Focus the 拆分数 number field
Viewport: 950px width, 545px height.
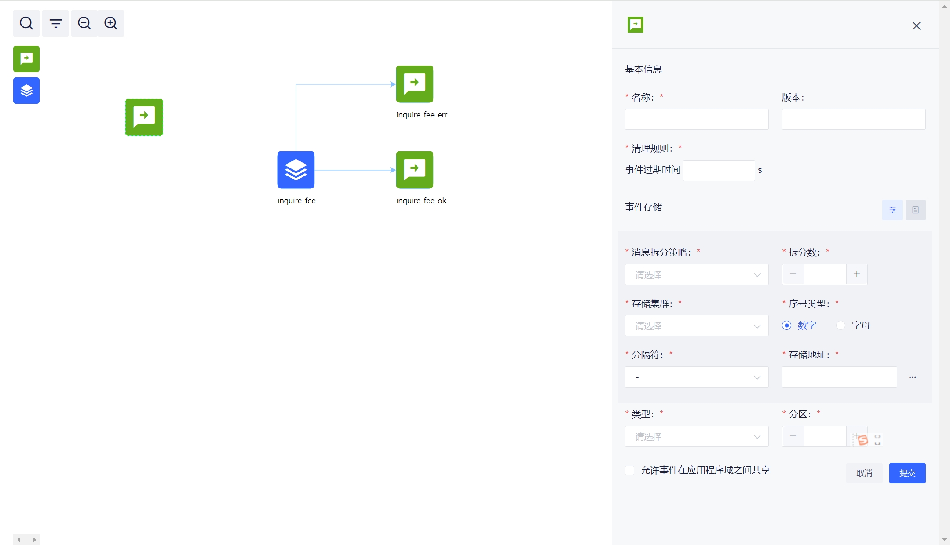pyautogui.click(x=825, y=274)
